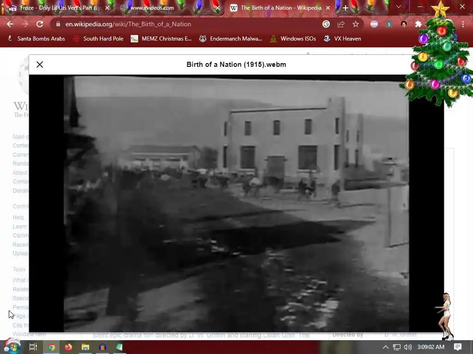
Task: Close The Birth of a Nation tab
Action: click(328, 8)
